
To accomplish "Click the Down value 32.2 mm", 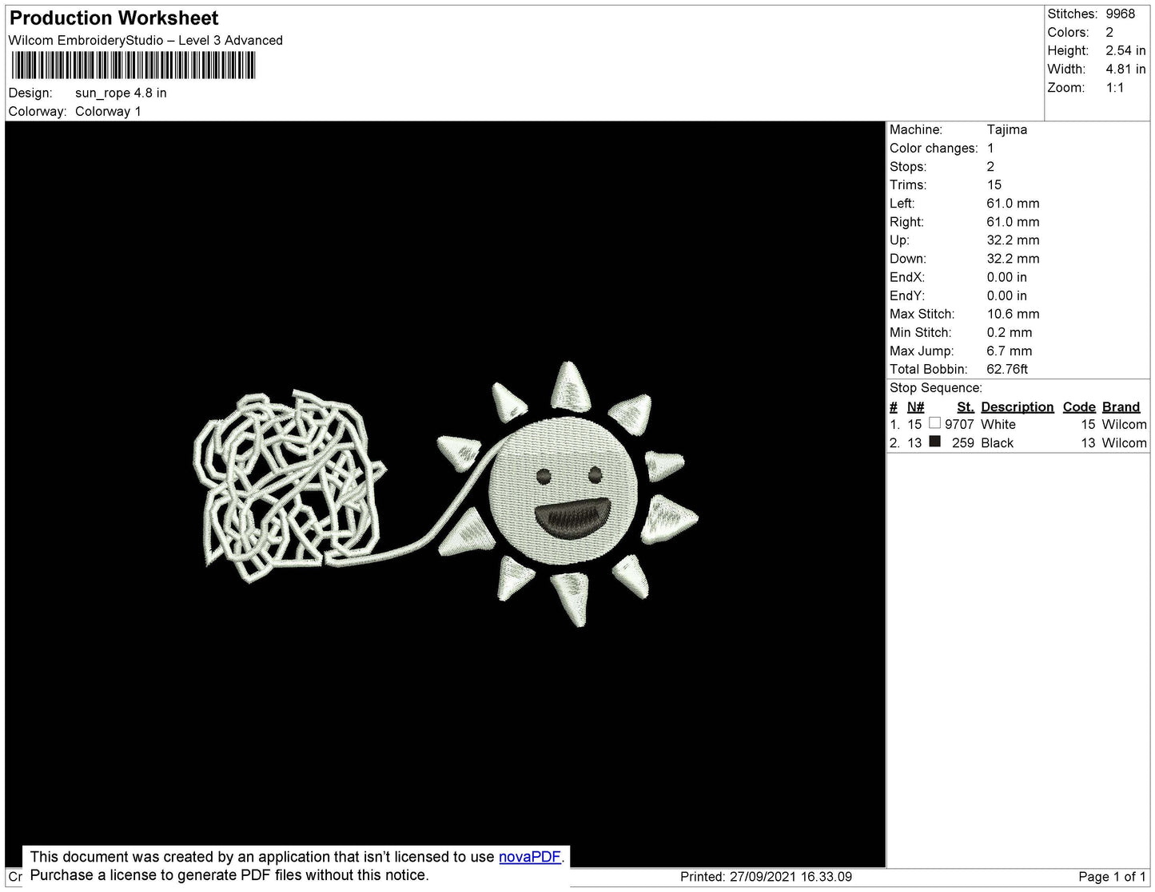I will [1013, 259].
